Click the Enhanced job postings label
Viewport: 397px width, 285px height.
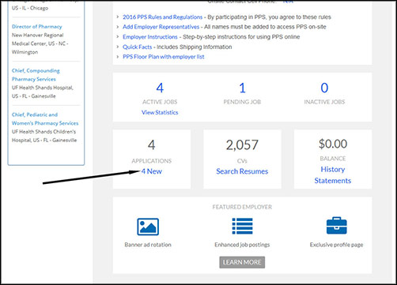(242, 245)
